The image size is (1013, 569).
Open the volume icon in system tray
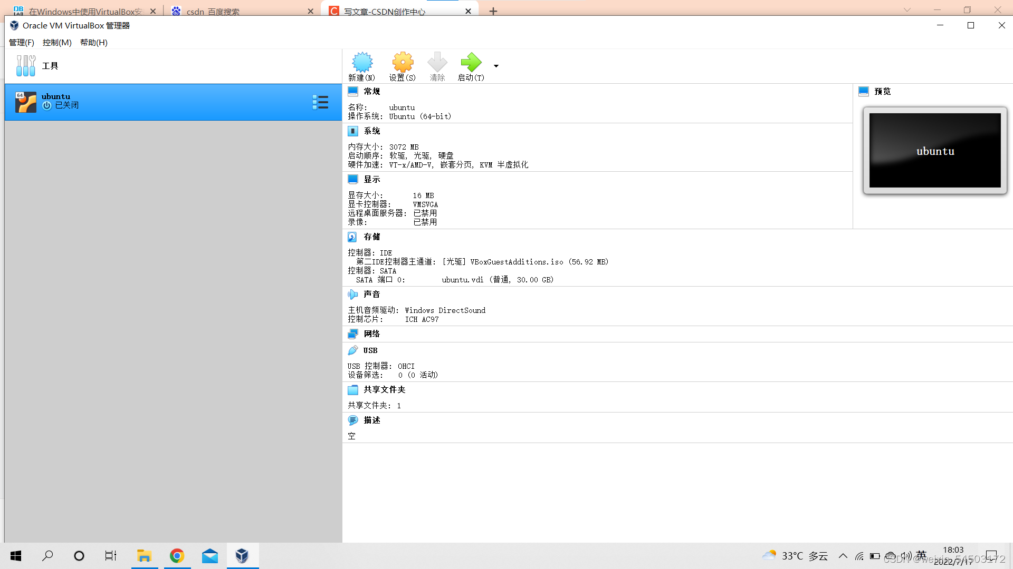click(906, 556)
